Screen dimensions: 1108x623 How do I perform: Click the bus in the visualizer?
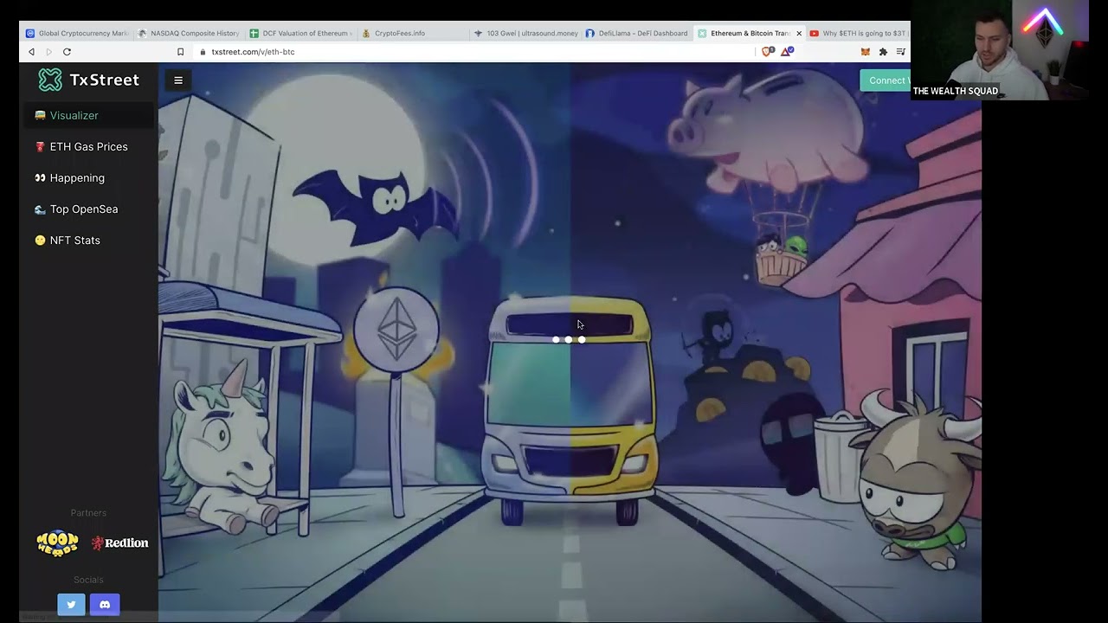(570, 411)
